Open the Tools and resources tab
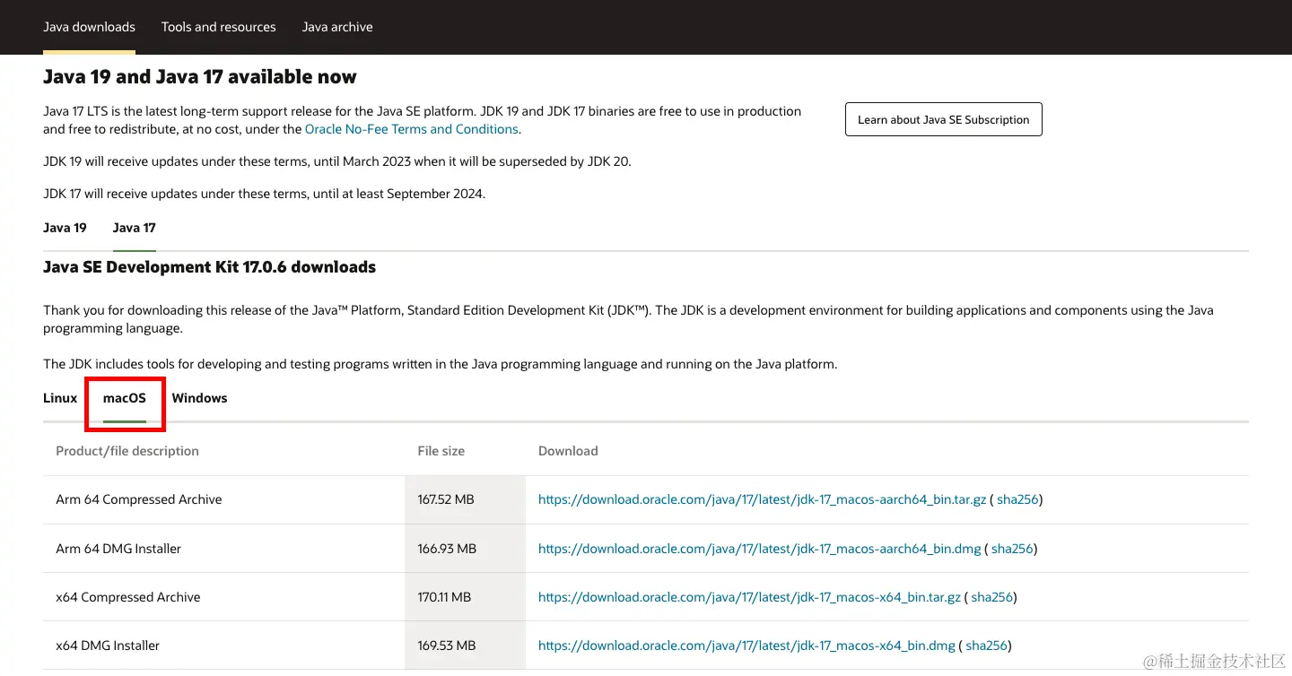Screen dimensions: 1292x676 point(219,27)
